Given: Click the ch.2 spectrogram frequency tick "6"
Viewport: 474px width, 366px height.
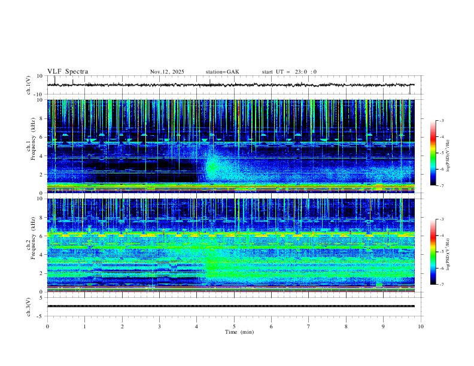Looking at the screenshot, I should tap(42, 236).
